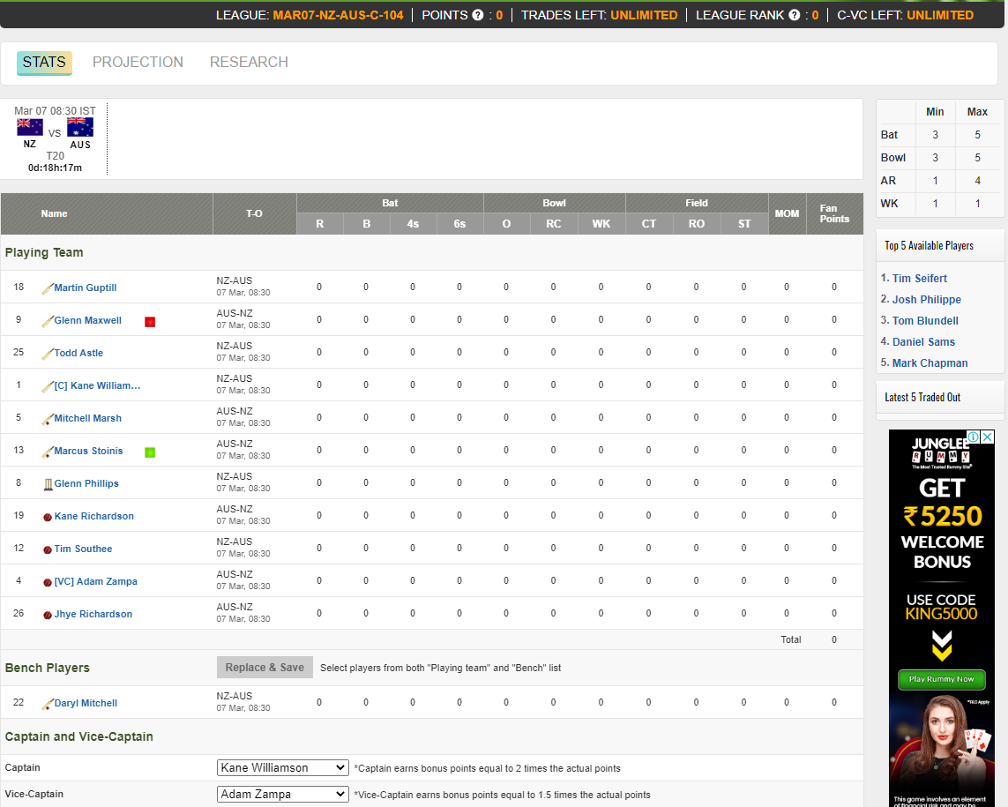Select Josh Philippe from available players

point(926,300)
